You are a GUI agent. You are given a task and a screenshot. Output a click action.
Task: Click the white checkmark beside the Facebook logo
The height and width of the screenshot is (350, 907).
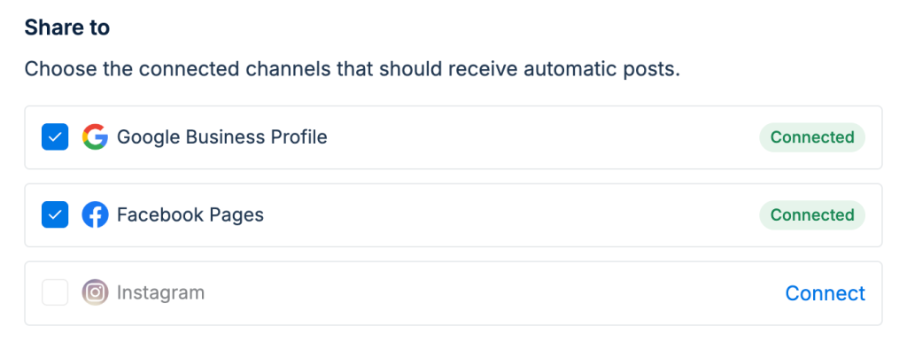pos(55,215)
